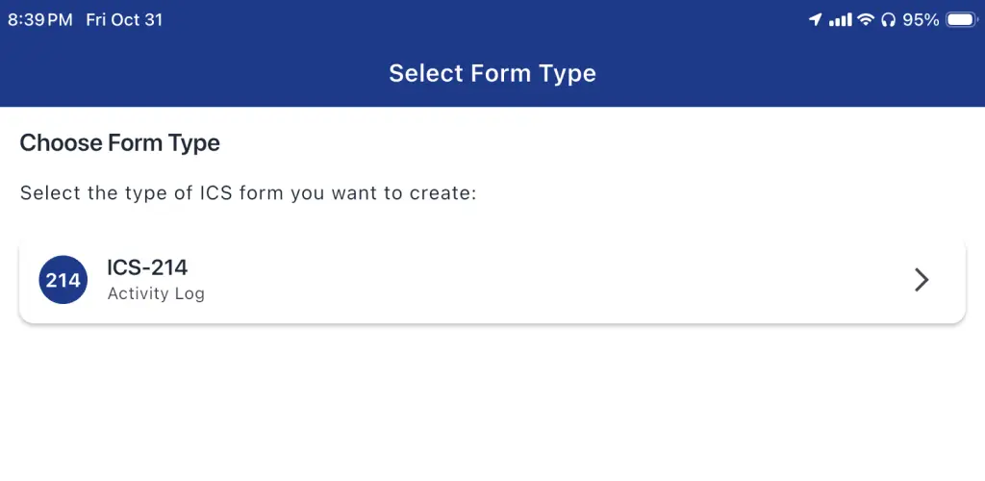Click the empty white area below the card

tap(492, 402)
